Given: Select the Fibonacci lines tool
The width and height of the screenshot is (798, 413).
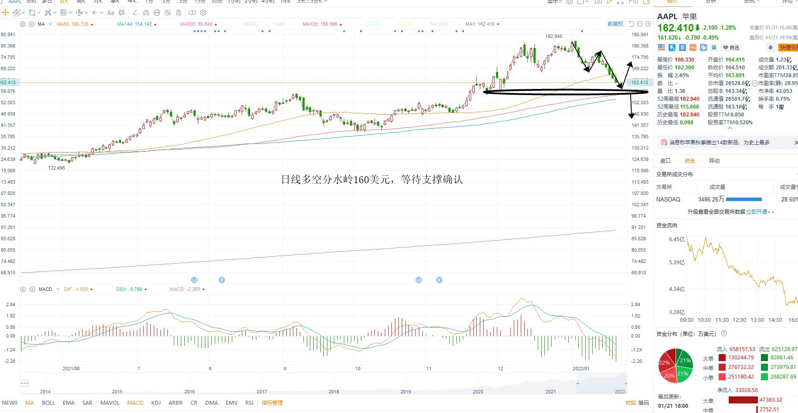Looking at the screenshot, I should 64,13.
